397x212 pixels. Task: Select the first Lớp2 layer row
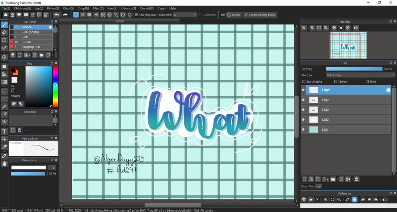(x=346, y=100)
